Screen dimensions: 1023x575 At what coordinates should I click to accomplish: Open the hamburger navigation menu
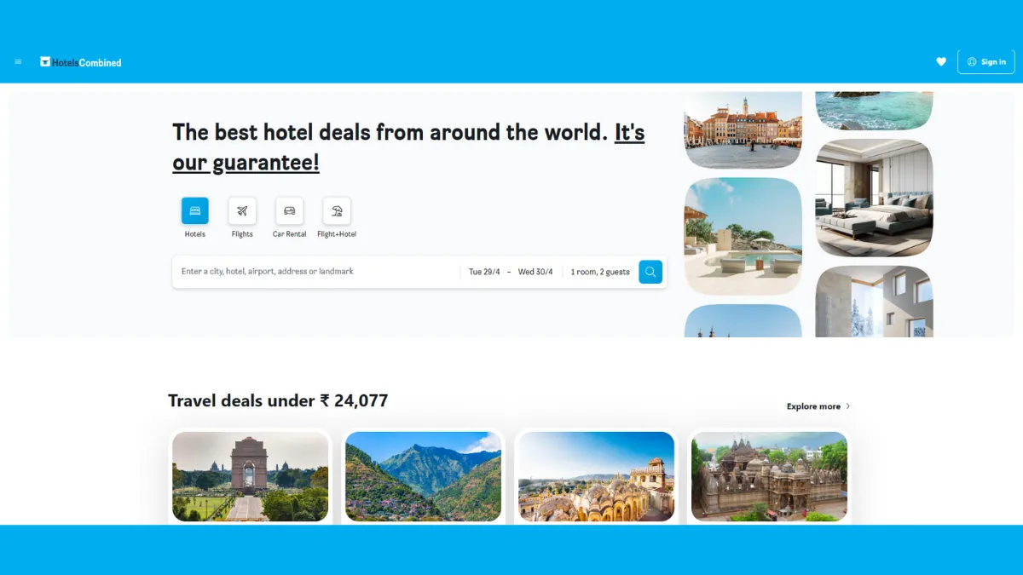point(19,61)
